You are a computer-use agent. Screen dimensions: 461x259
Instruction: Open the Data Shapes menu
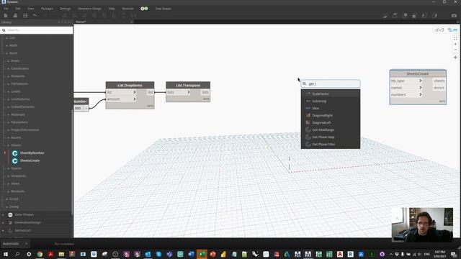coord(164,9)
